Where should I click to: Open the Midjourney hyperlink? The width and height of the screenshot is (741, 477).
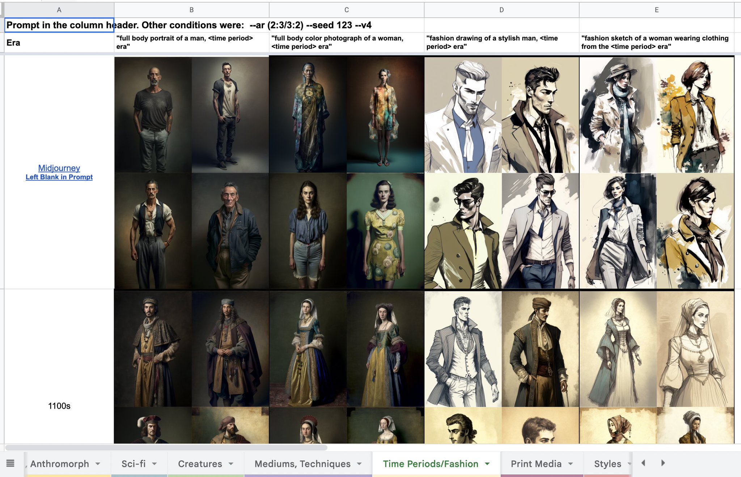tap(59, 168)
